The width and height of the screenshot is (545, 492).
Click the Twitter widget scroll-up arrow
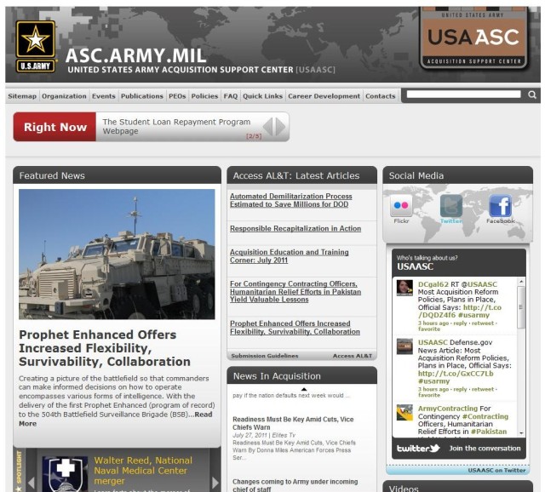pyautogui.click(x=521, y=282)
